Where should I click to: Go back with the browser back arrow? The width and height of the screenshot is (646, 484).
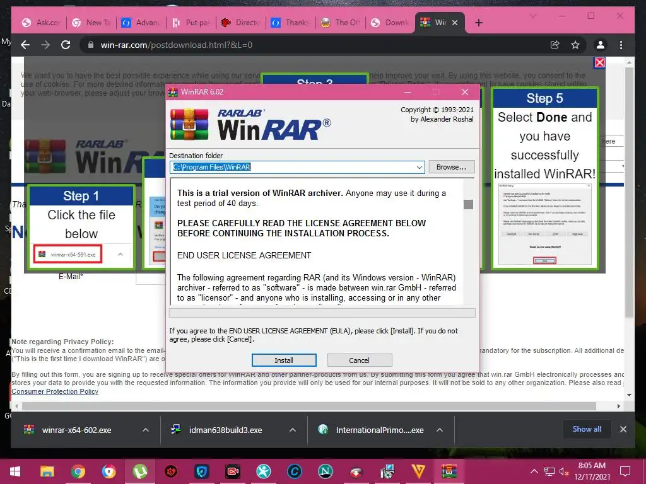25,45
